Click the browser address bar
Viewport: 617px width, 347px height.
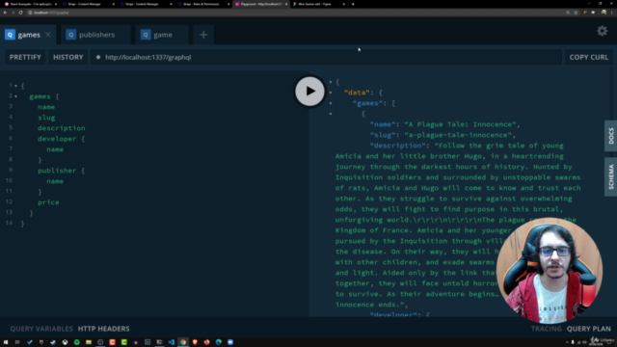coord(295,13)
